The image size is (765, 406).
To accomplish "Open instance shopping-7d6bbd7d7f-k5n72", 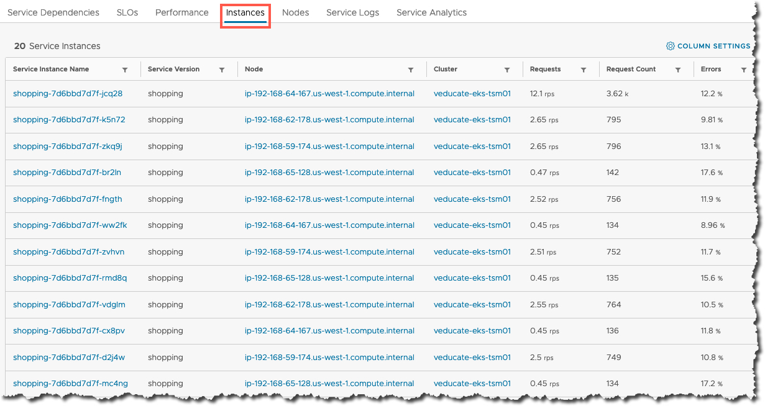I will pyautogui.click(x=69, y=120).
